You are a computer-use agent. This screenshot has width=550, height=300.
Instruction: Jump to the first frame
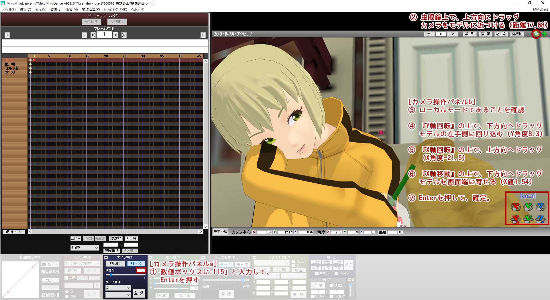click(x=7, y=35)
